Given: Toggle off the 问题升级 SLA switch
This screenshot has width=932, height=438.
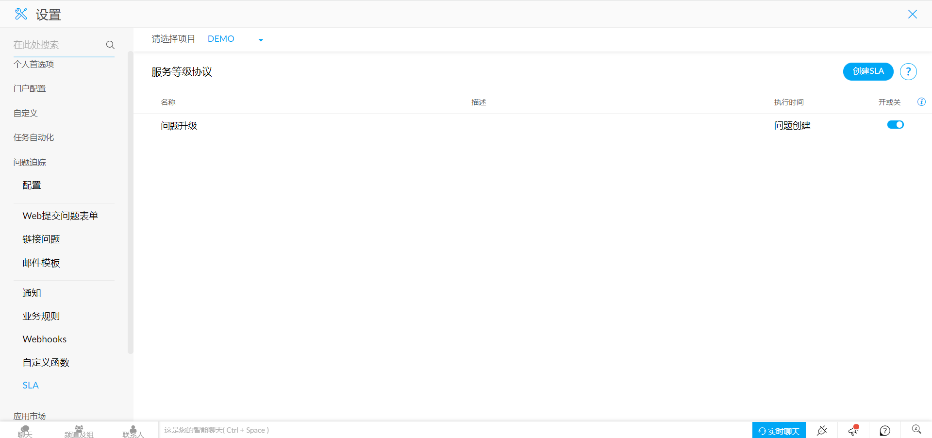Looking at the screenshot, I should point(895,125).
